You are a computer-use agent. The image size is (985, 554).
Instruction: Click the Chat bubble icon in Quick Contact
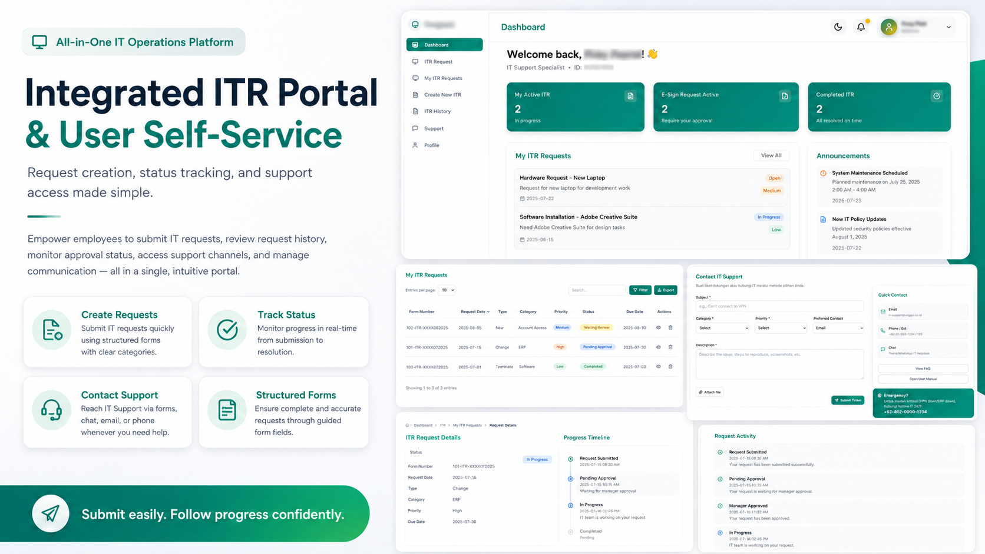pos(882,349)
